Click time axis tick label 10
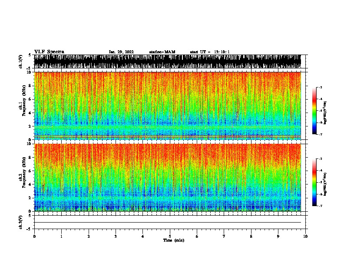 (305, 236)
